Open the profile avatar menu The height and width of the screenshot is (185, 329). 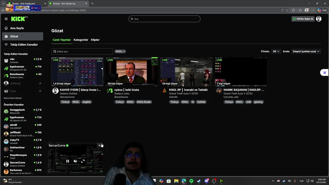[319, 19]
